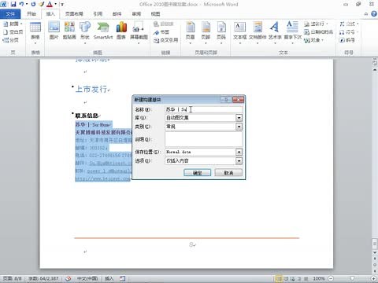Click the zoom out minus button in the status bar
The image size is (378, 283).
331,278
